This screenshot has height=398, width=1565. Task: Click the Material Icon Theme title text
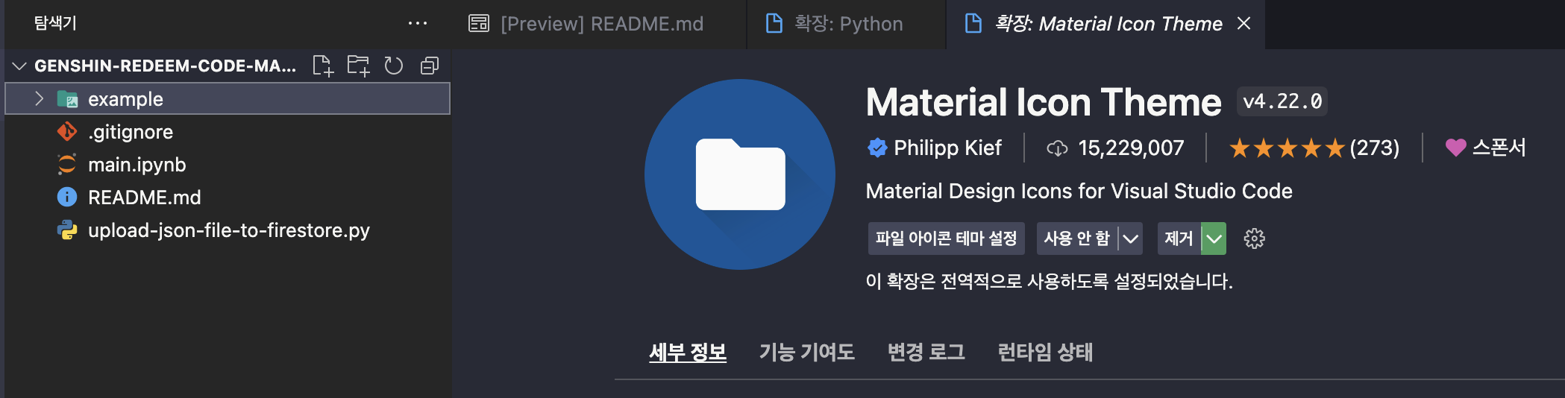pos(1044,102)
